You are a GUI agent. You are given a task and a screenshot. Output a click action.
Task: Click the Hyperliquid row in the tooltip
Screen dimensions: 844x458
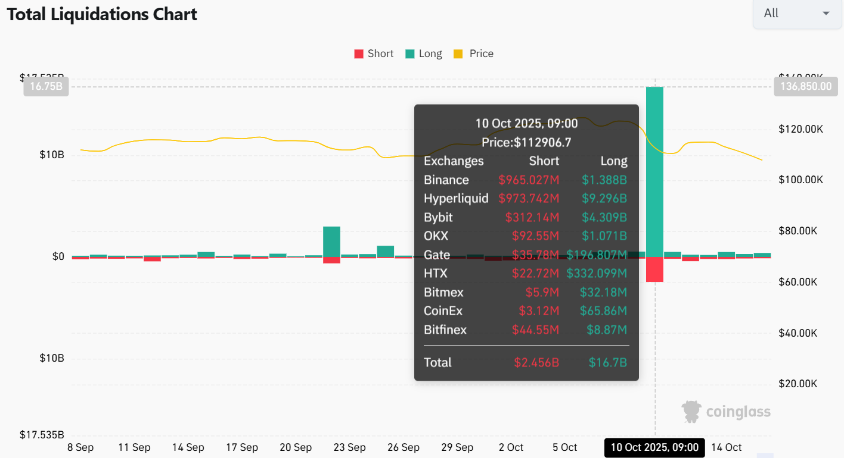point(525,199)
